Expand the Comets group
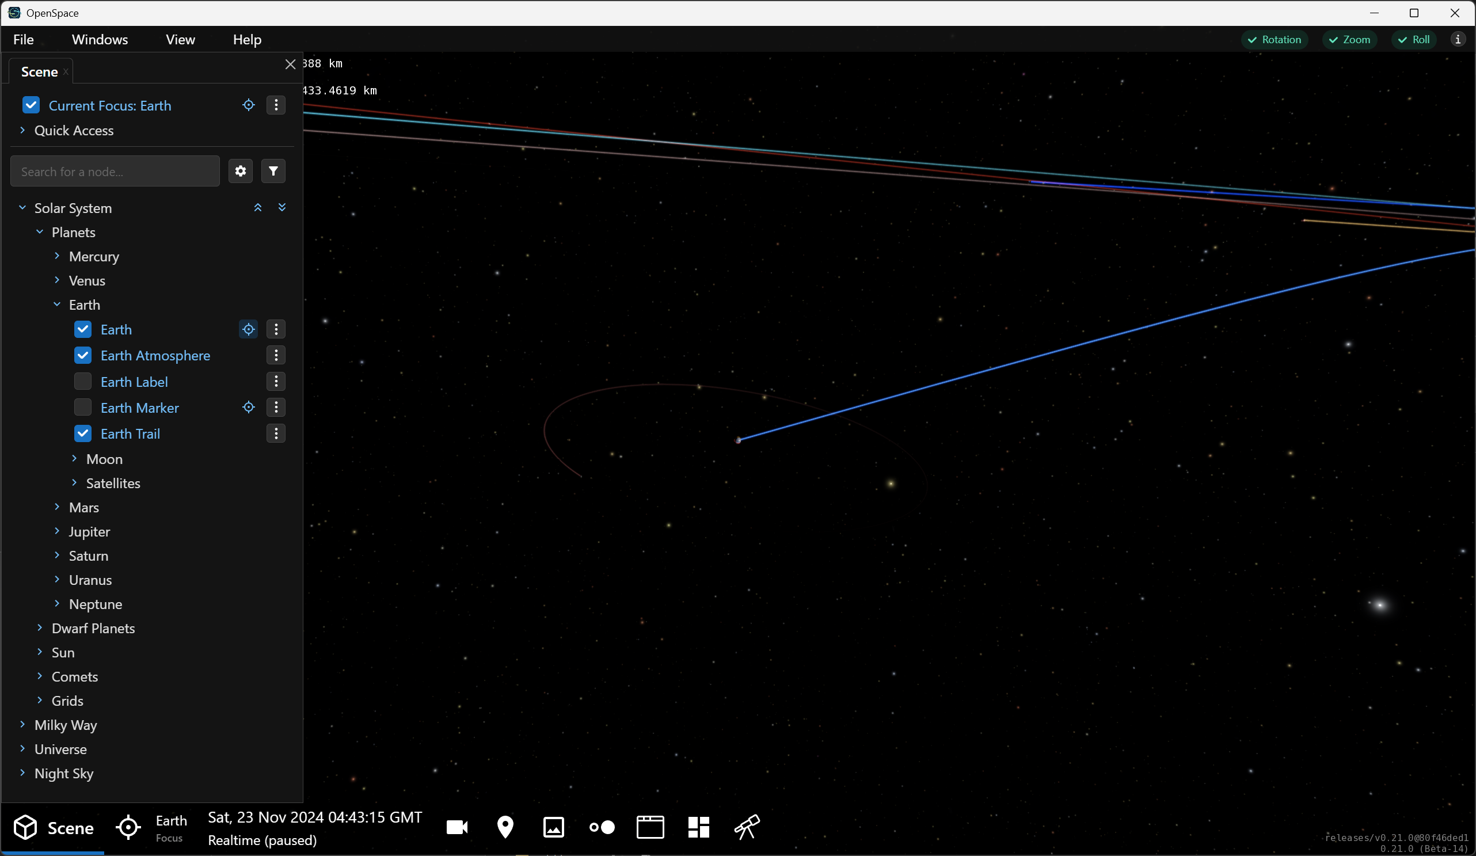The width and height of the screenshot is (1476, 856). (x=40, y=676)
